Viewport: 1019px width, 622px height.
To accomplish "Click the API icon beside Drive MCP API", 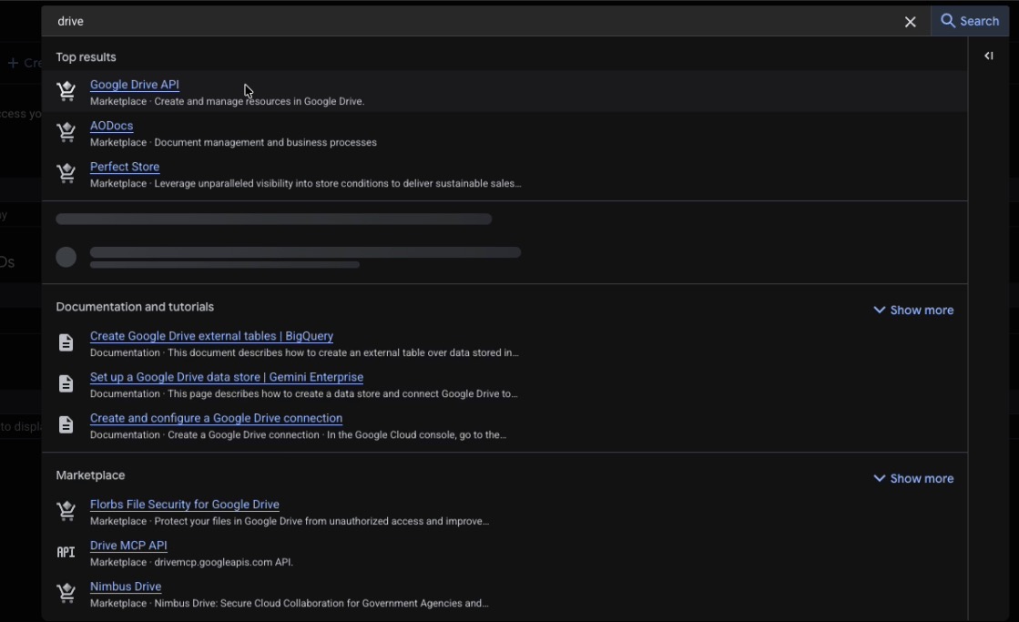I will [66, 553].
